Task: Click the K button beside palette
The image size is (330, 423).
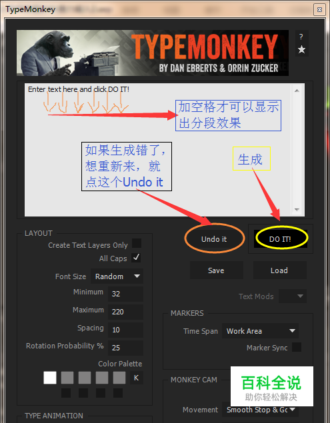Action: [137, 378]
